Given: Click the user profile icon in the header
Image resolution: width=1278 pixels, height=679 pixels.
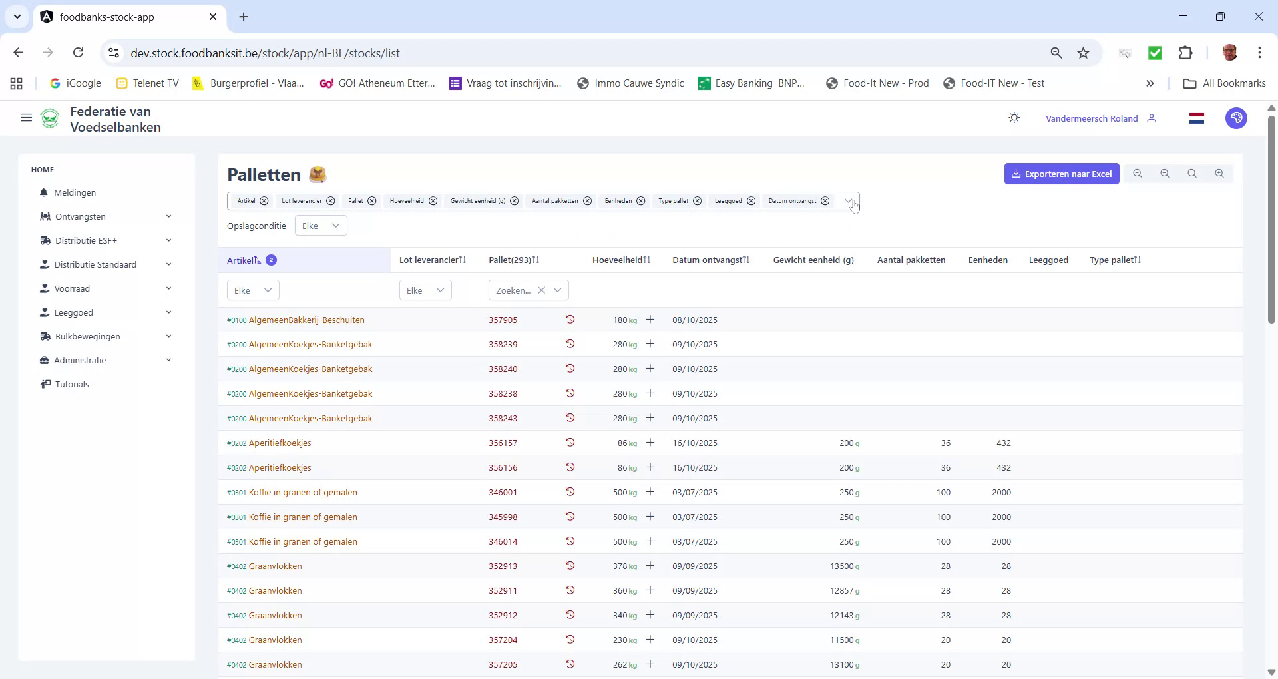Looking at the screenshot, I should [x=1152, y=118].
